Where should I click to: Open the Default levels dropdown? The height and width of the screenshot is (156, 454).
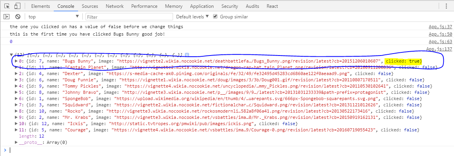click(x=192, y=17)
